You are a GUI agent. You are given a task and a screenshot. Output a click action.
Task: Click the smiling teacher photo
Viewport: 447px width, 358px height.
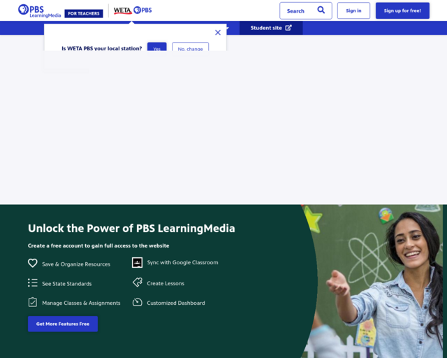[374, 281]
